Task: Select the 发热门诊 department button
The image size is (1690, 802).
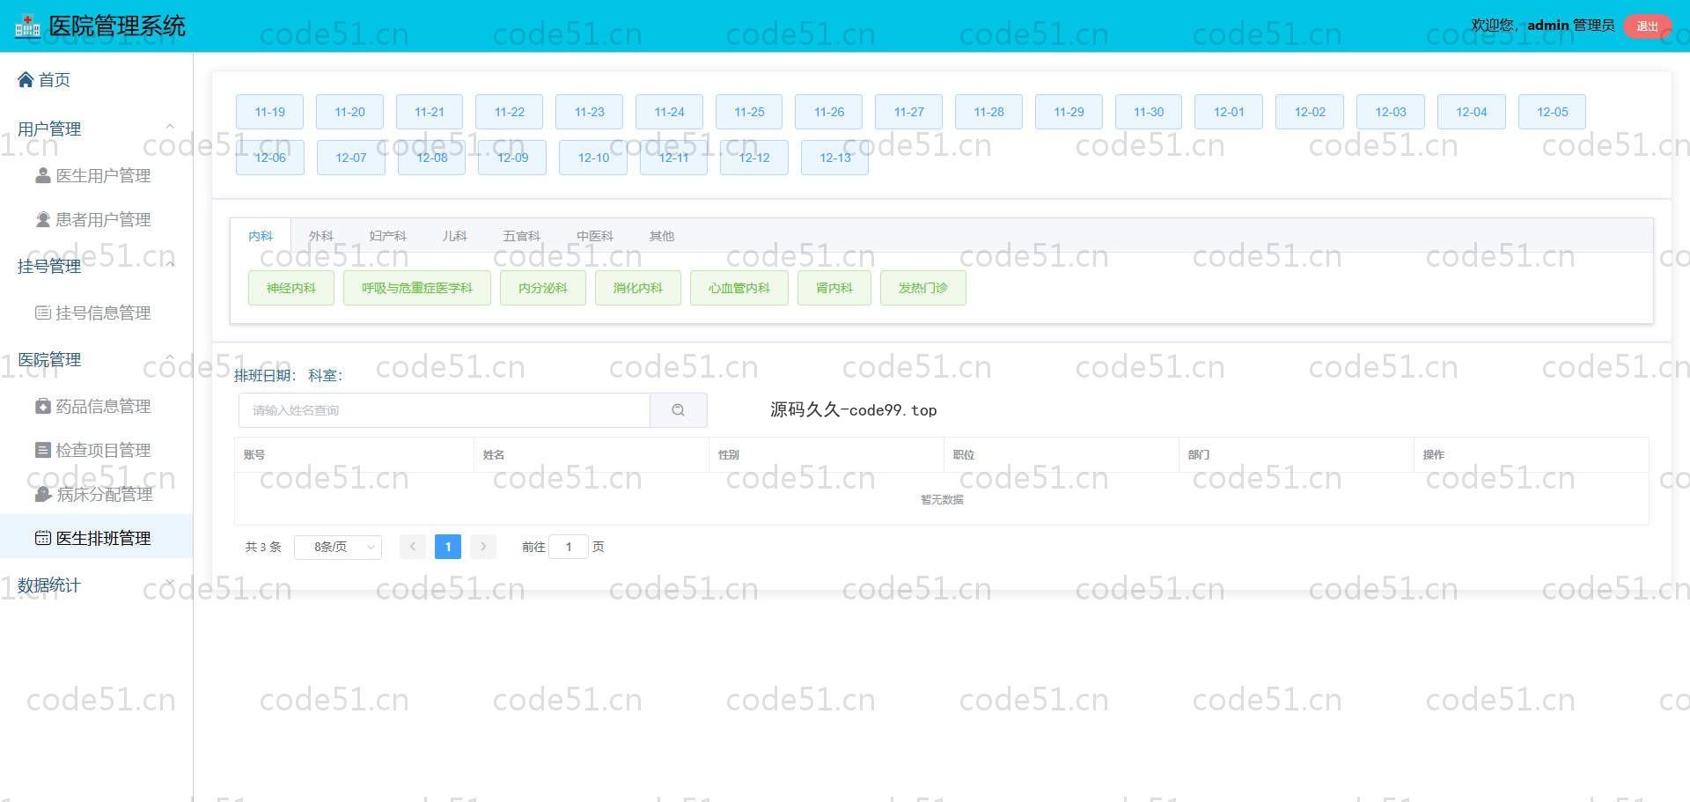Action: (923, 288)
